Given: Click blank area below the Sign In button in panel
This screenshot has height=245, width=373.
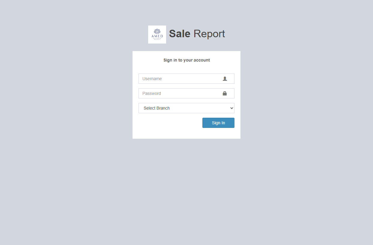Looking at the screenshot, I should pyautogui.click(x=186, y=134).
